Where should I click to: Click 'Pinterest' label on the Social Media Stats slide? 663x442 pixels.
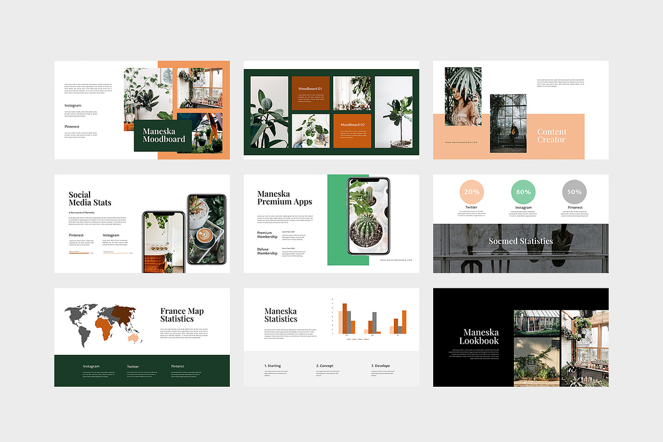click(77, 235)
